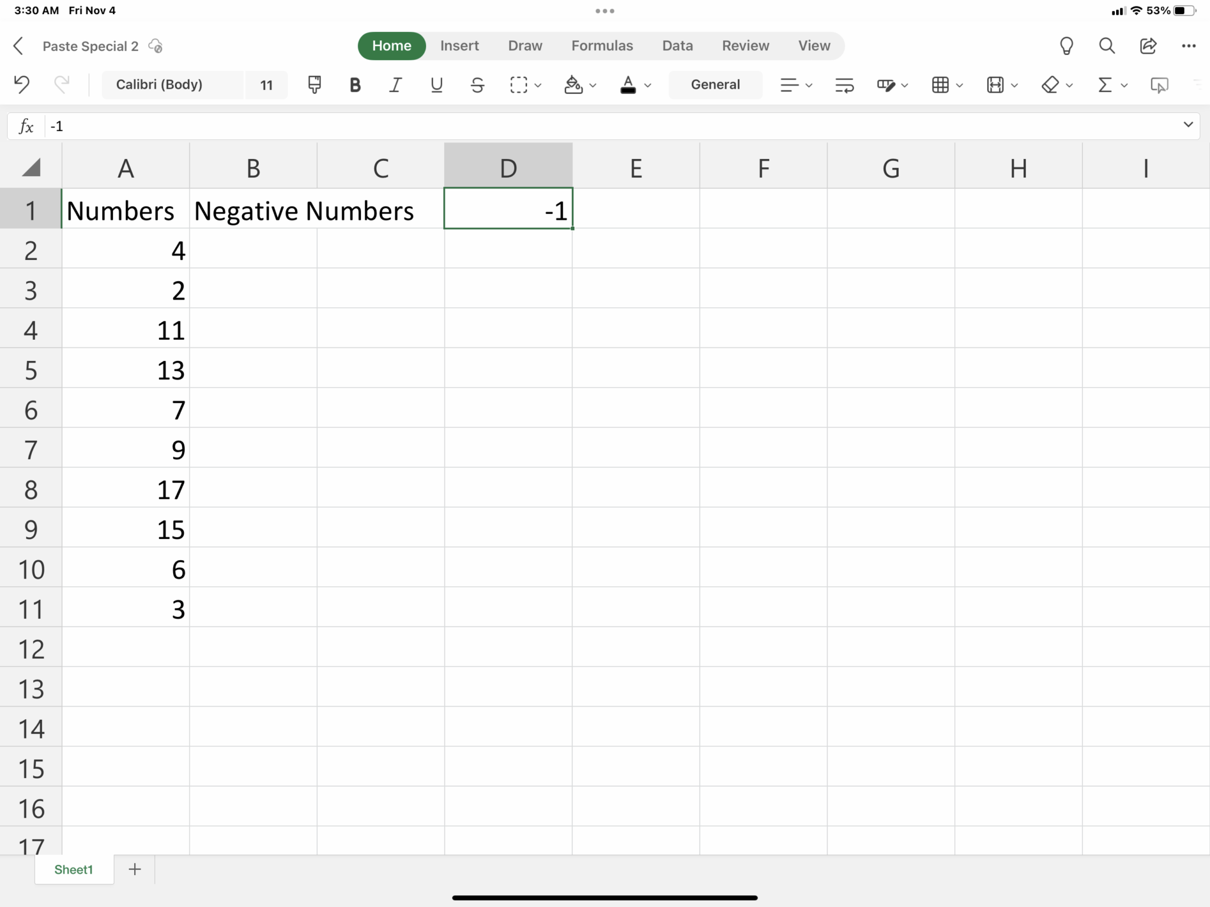Adjust the font size field
Image resolution: width=1210 pixels, height=907 pixels.
click(266, 84)
